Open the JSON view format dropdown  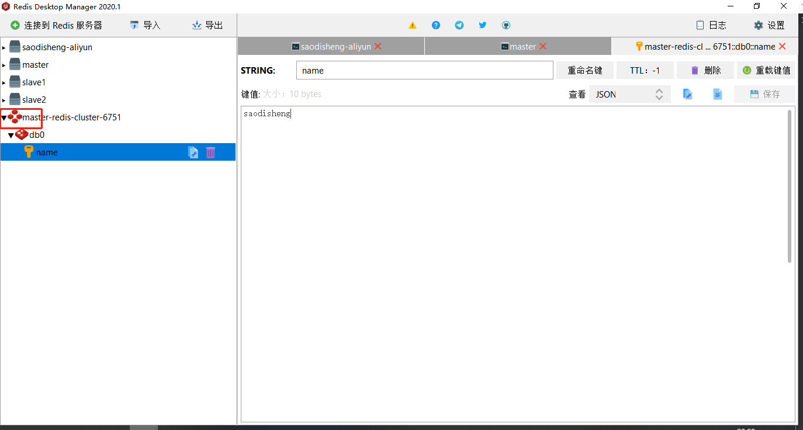630,94
